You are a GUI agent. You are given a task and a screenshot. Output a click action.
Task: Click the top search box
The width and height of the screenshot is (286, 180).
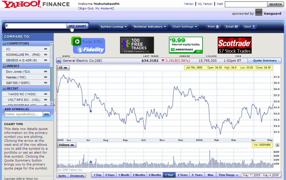(246, 4)
